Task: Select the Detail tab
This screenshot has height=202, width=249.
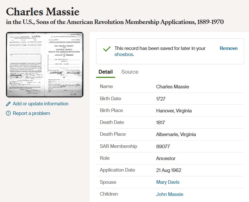Action: [x=106, y=72]
